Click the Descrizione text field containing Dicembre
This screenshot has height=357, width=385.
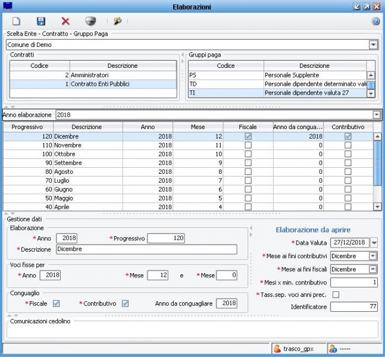pyautogui.click(x=146, y=249)
